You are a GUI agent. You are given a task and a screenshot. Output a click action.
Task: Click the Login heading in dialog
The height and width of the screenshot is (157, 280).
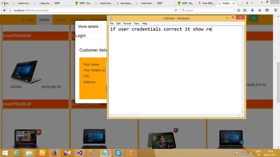point(80,36)
